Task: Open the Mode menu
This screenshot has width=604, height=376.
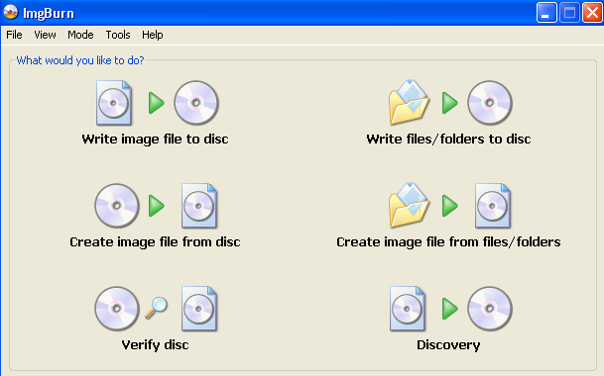Action: (x=80, y=35)
